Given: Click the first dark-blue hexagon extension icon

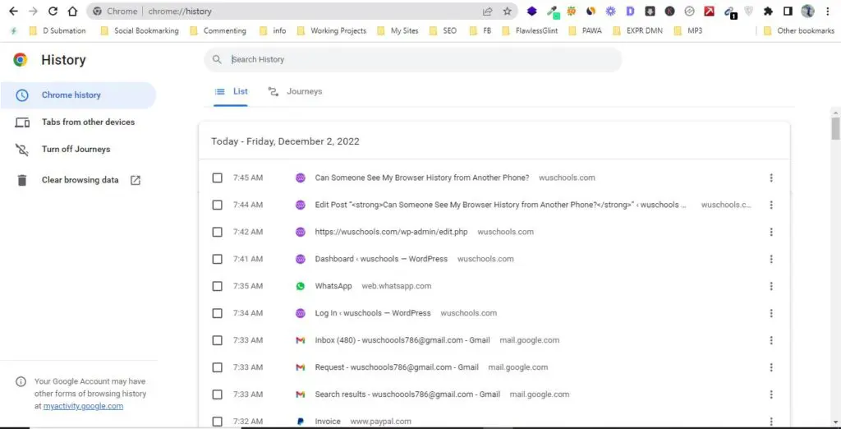Looking at the screenshot, I should [531, 12].
